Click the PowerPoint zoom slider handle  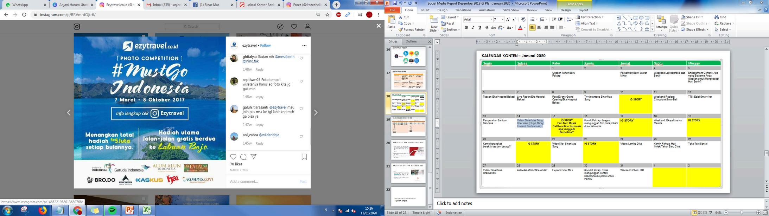(x=742, y=213)
